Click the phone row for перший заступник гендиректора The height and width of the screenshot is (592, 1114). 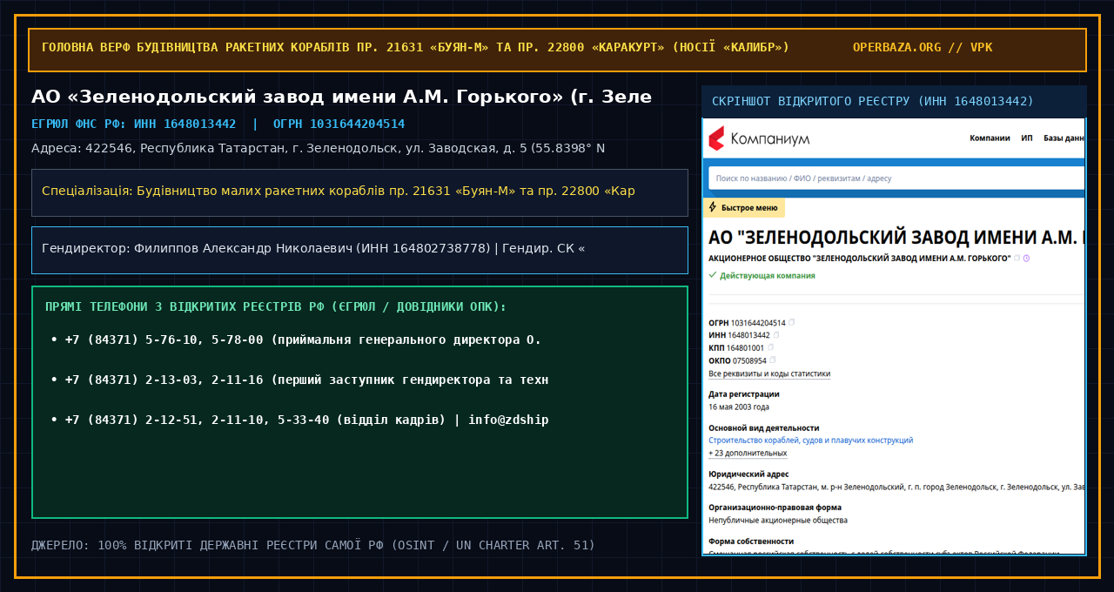pos(299,380)
